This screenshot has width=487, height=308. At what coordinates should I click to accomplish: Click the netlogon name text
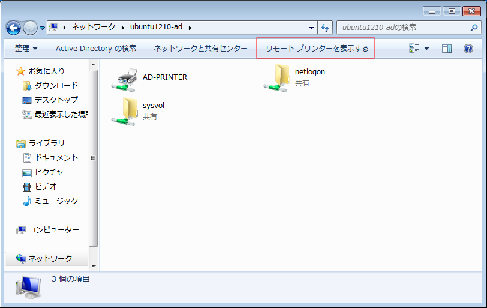tap(310, 72)
